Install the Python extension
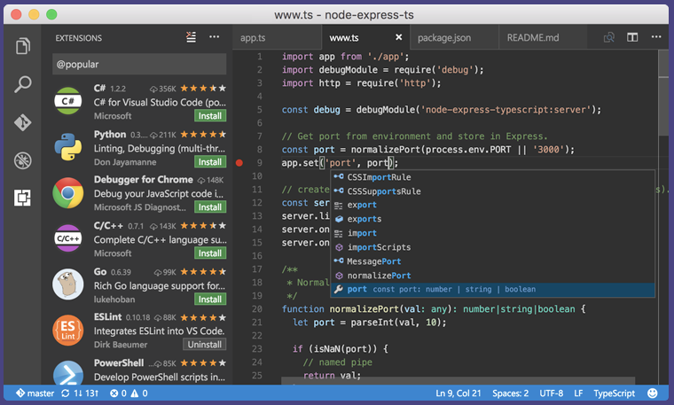 tap(210, 161)
